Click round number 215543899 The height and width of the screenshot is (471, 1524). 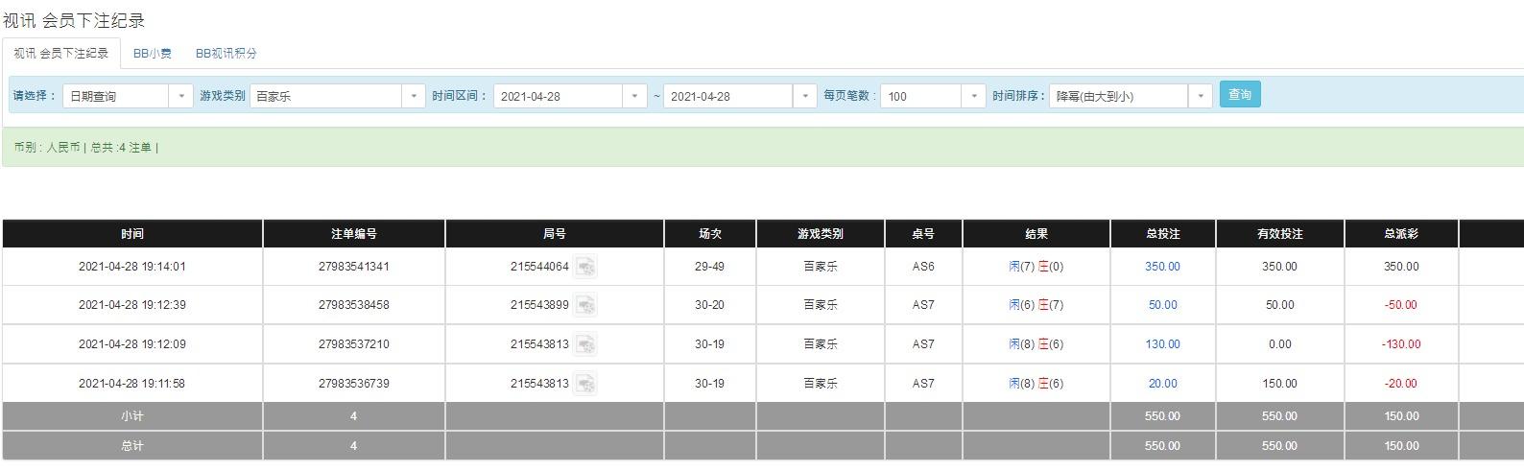(539, 305)
